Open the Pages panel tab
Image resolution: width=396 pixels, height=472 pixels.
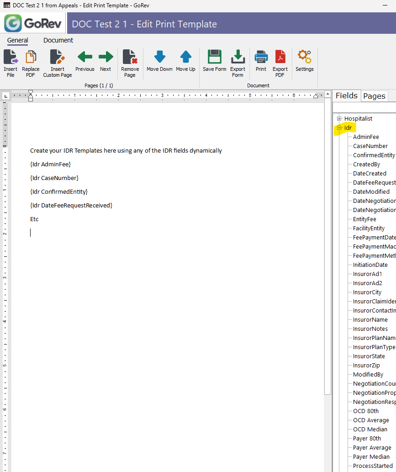point(374,96)
